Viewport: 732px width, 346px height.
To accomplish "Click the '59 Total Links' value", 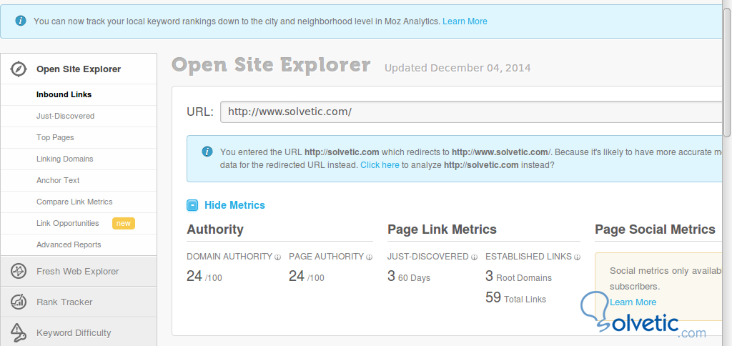I will pos(516,298).
